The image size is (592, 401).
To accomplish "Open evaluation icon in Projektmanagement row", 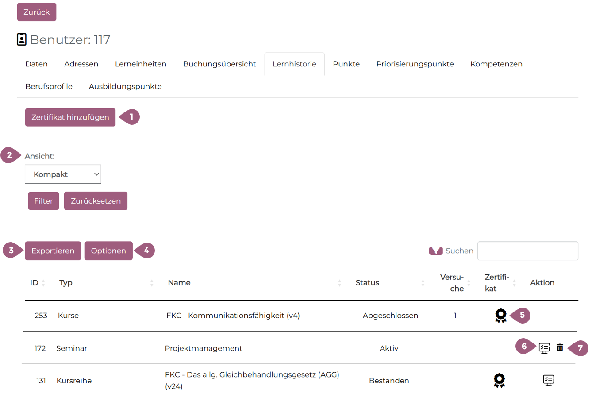I will click(544, 348).
